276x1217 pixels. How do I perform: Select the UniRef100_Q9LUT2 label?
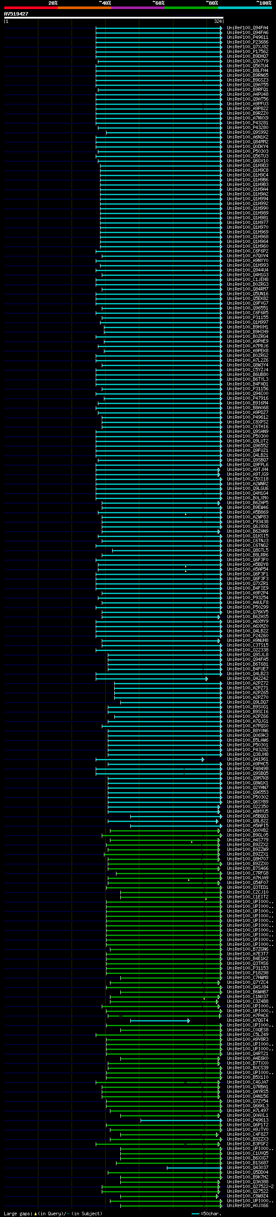248,441
